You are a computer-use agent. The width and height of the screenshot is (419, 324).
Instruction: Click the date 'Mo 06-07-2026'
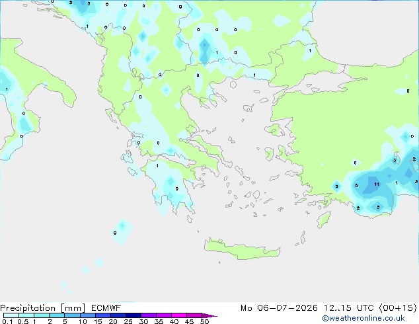point(279,308)
